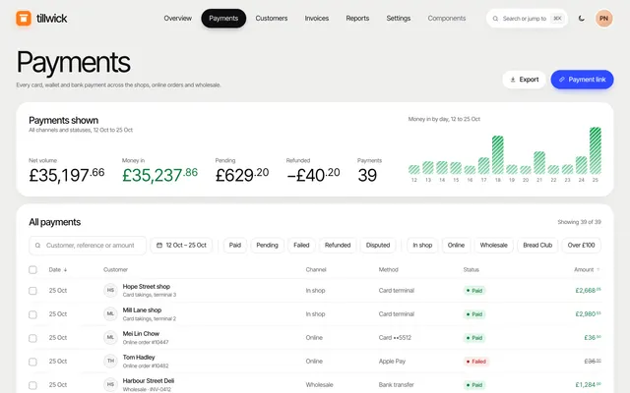Viewport: 630px width, 393px height.
Task: Toggle the In shop channel filter
Action: (x=422, y=245)
